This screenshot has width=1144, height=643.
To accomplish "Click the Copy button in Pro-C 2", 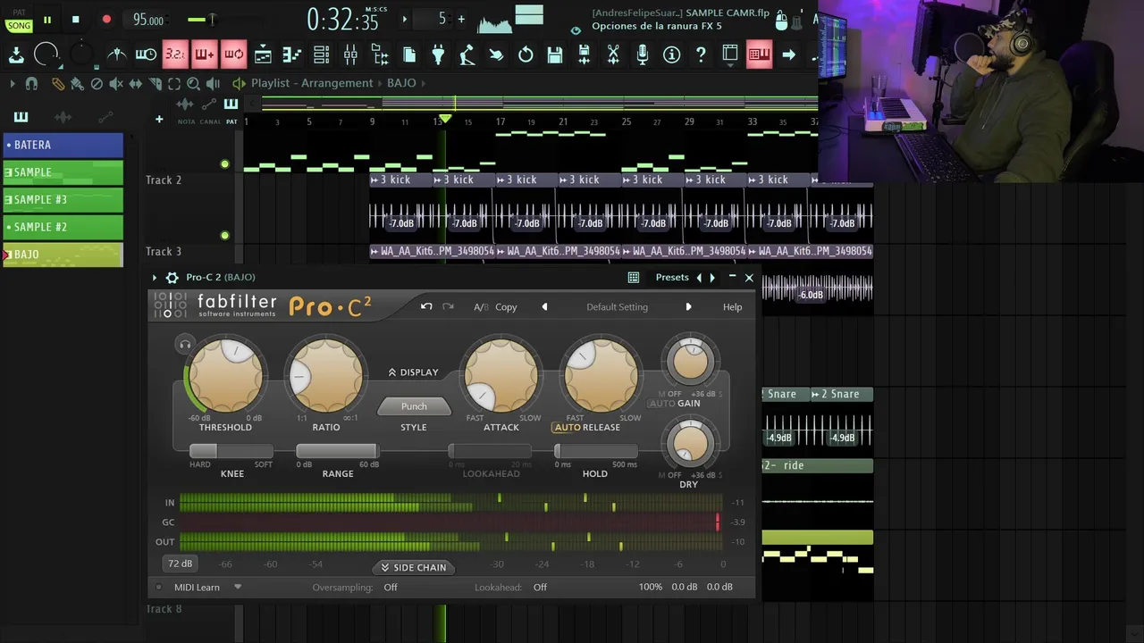I will (x=506, y=307).
